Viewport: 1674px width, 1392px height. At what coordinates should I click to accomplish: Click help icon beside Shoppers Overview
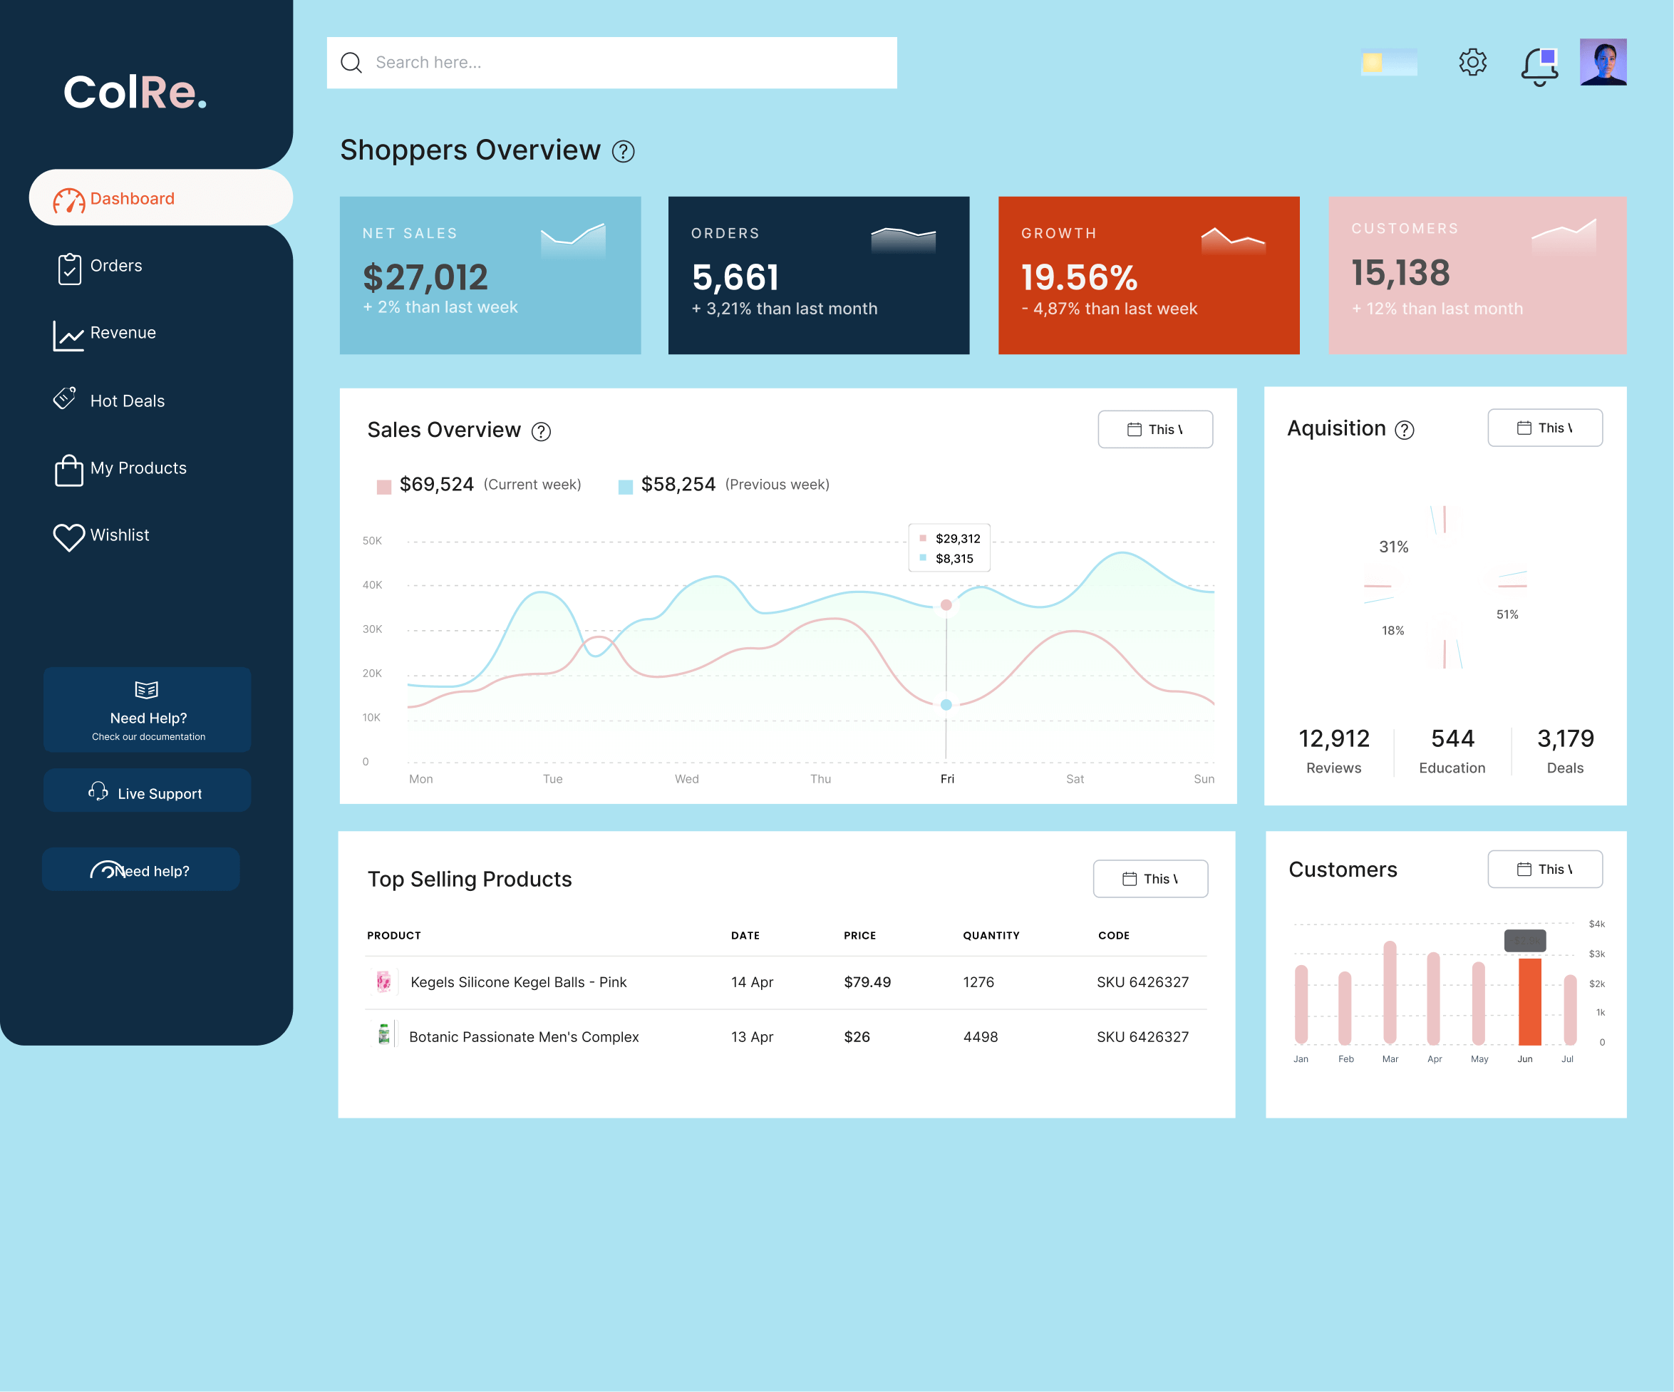pos(624,152)
